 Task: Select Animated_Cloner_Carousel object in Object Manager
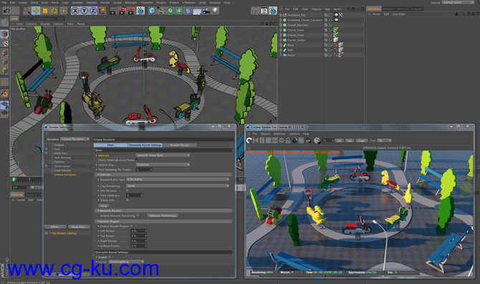304,20
